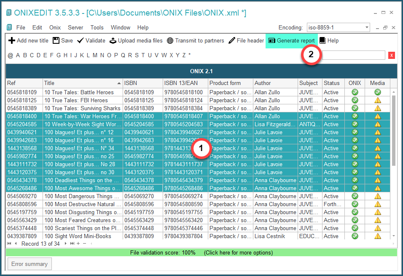The width and height of the screenshot is (403, 276).
Task: Click the search text field
Action: [353, 55]
